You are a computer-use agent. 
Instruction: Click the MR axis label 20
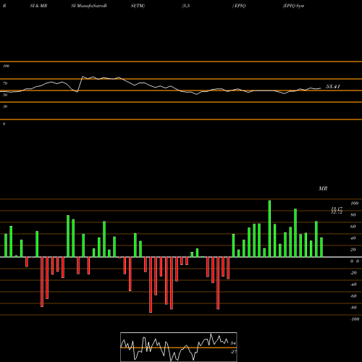[x=353, y=250]
